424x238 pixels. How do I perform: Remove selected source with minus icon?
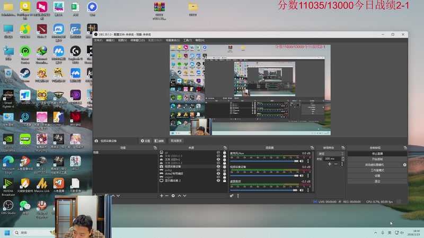(x=166, y=196)
